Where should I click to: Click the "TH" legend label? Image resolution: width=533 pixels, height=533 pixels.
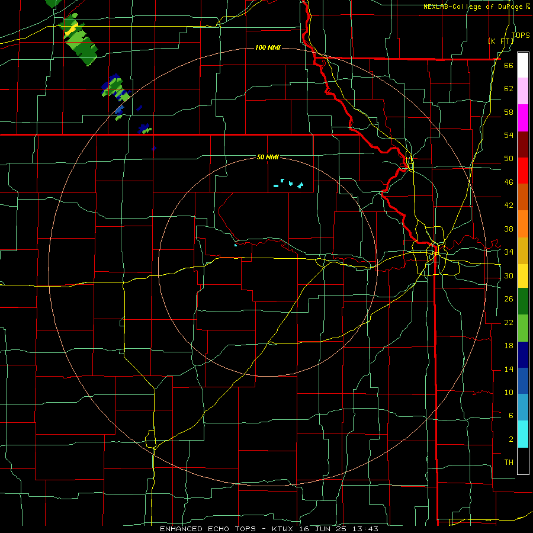tap(509, 463)
